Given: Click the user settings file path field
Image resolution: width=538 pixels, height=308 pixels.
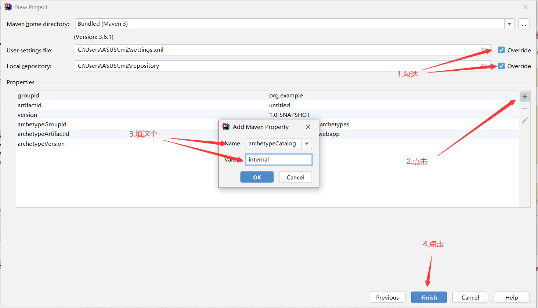Looking at the screenshot, I should click(x=283, y=50).
